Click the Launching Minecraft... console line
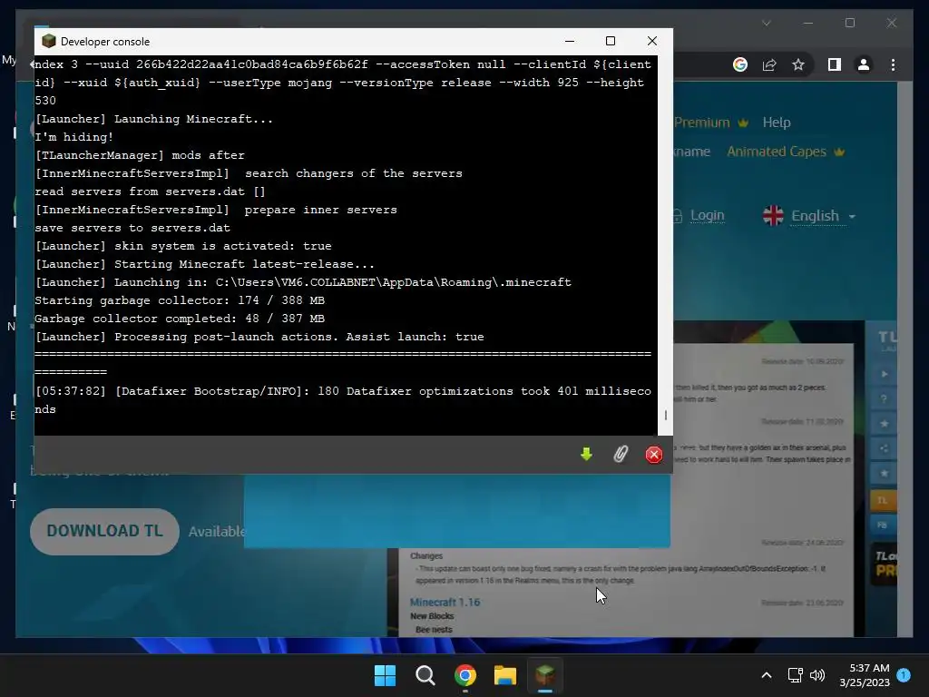The width and height of the screenshot is (929, 697). coord(154,119)
